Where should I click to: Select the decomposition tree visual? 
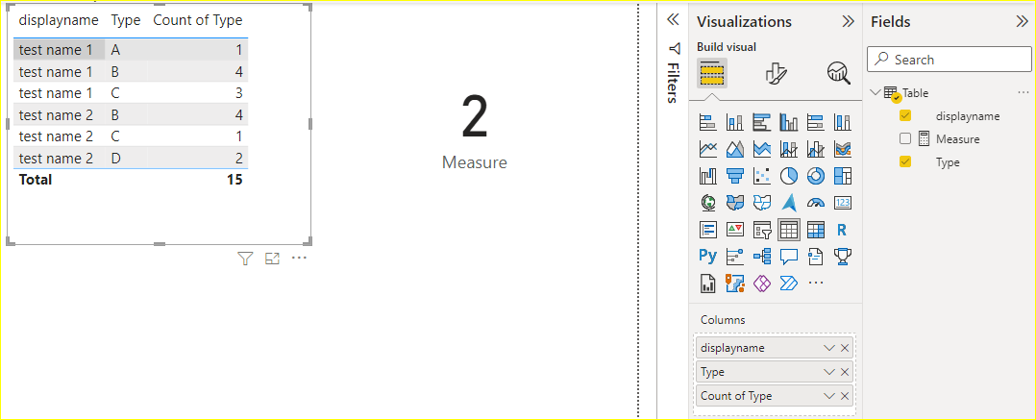tap(762, 257)
